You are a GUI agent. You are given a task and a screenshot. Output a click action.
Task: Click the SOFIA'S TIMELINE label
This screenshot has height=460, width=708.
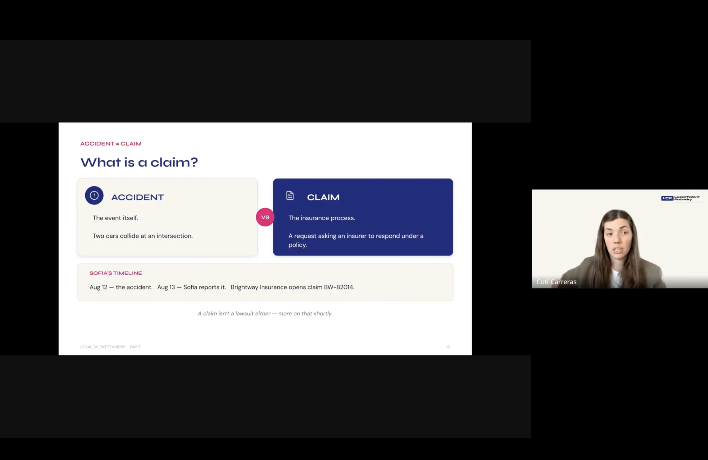(x=116, y=273)
